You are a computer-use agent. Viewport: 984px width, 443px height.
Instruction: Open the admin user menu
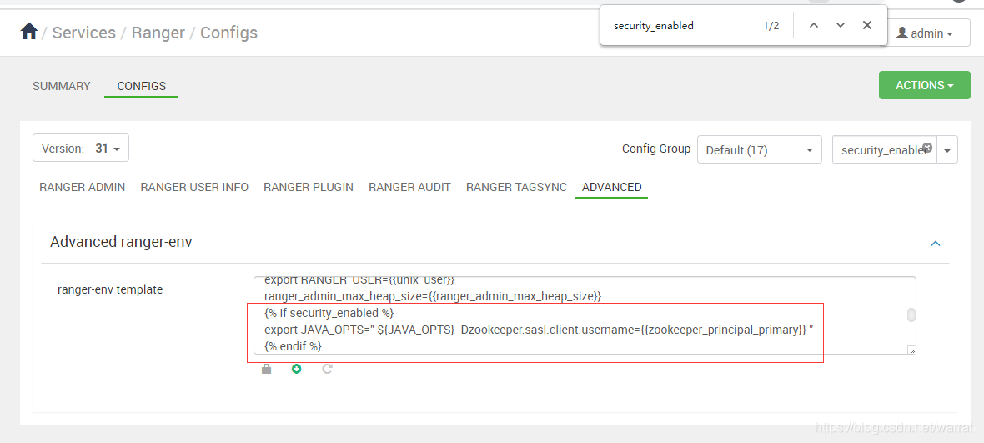(925, 33)
